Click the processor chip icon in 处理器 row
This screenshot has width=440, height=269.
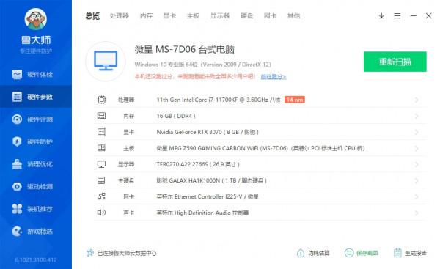102,100
